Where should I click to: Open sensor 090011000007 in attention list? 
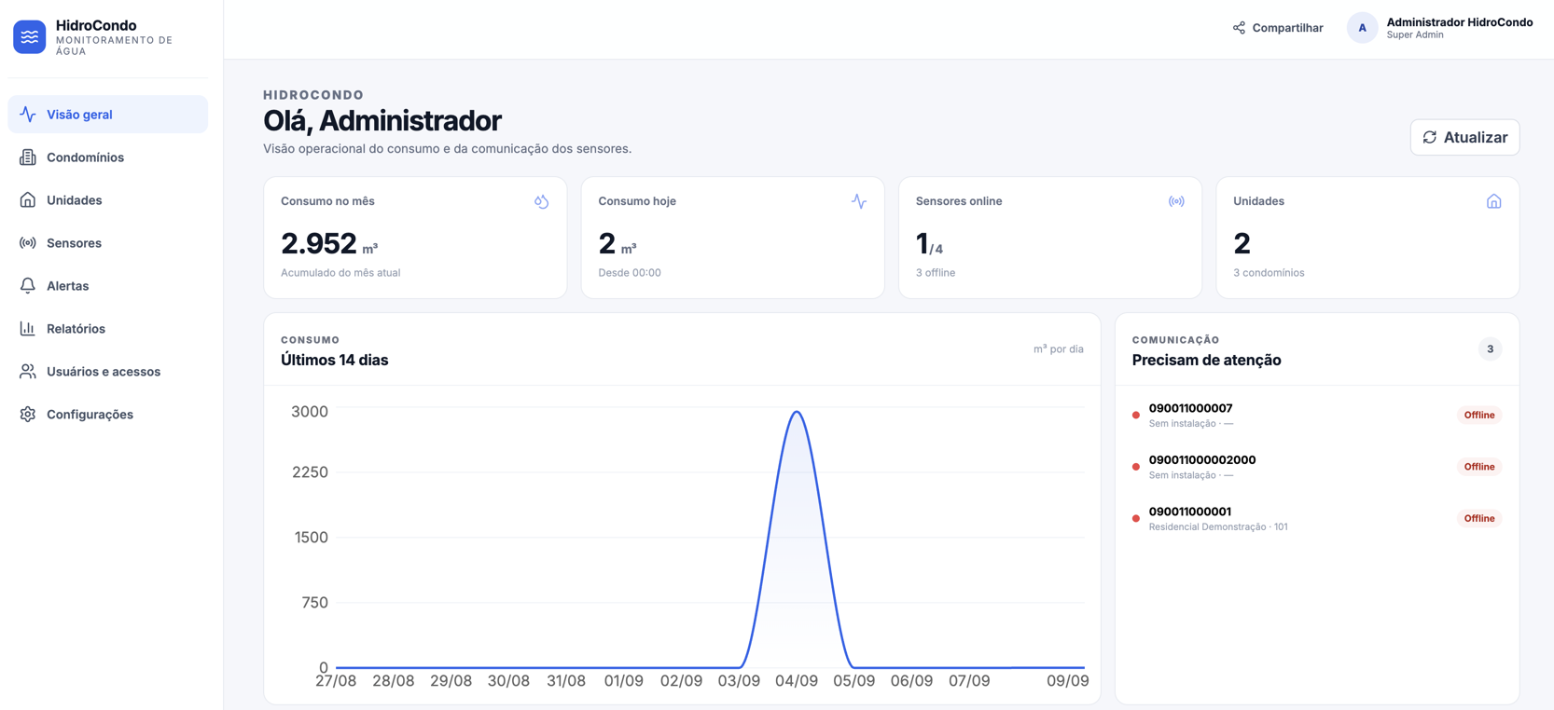tap(1317, 416)
